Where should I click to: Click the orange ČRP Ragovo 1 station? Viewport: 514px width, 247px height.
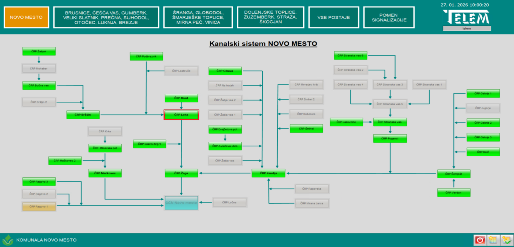pyautogui.click(x=38, y=206)
